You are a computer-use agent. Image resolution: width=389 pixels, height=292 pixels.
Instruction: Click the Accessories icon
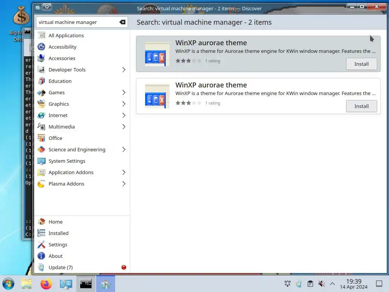click(41, 58)
